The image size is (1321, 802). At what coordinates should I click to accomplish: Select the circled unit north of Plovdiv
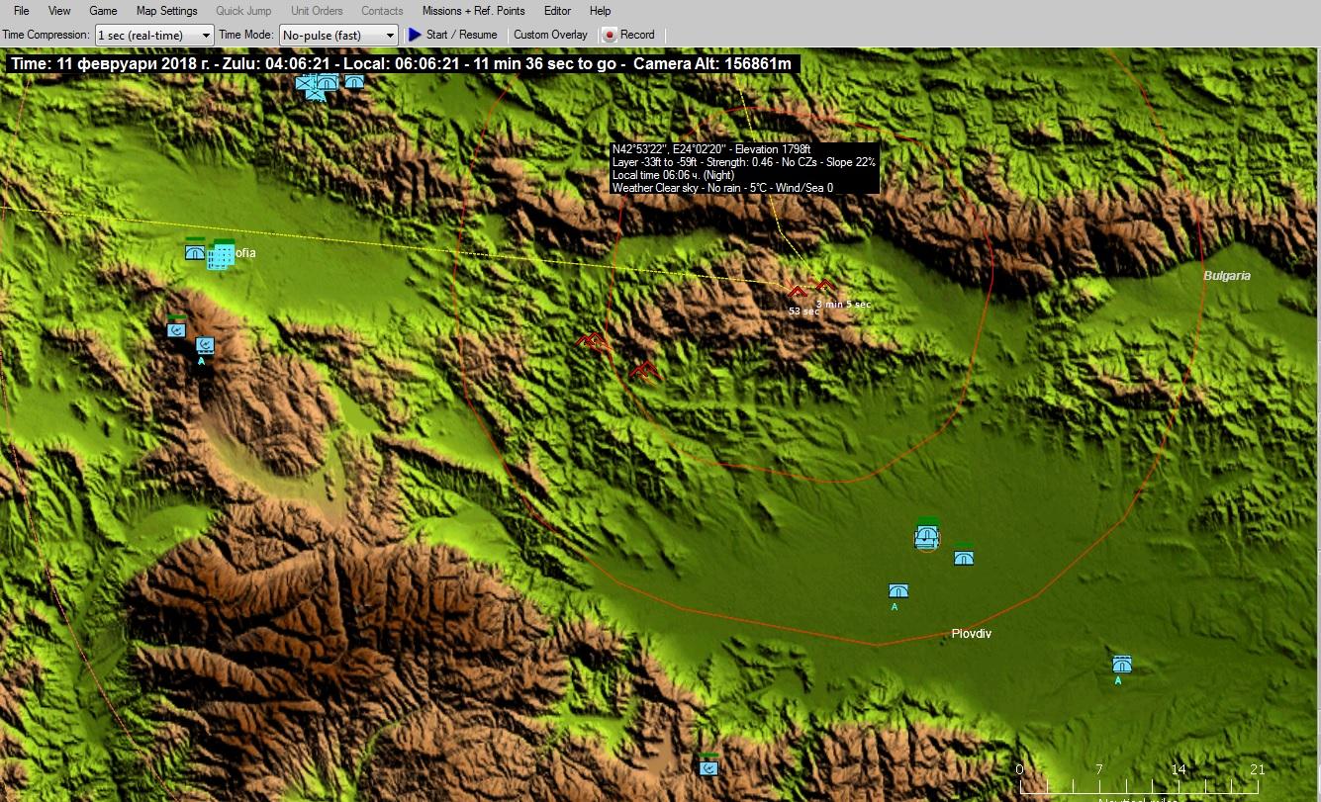click(x=926, y=537)
